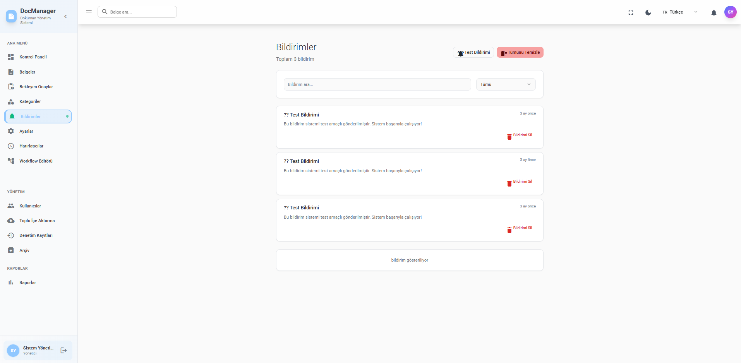Viewport: 741px width, 363px height.
Task: Click the Bildirim ara search field
Action: click(x=377, y=84)
